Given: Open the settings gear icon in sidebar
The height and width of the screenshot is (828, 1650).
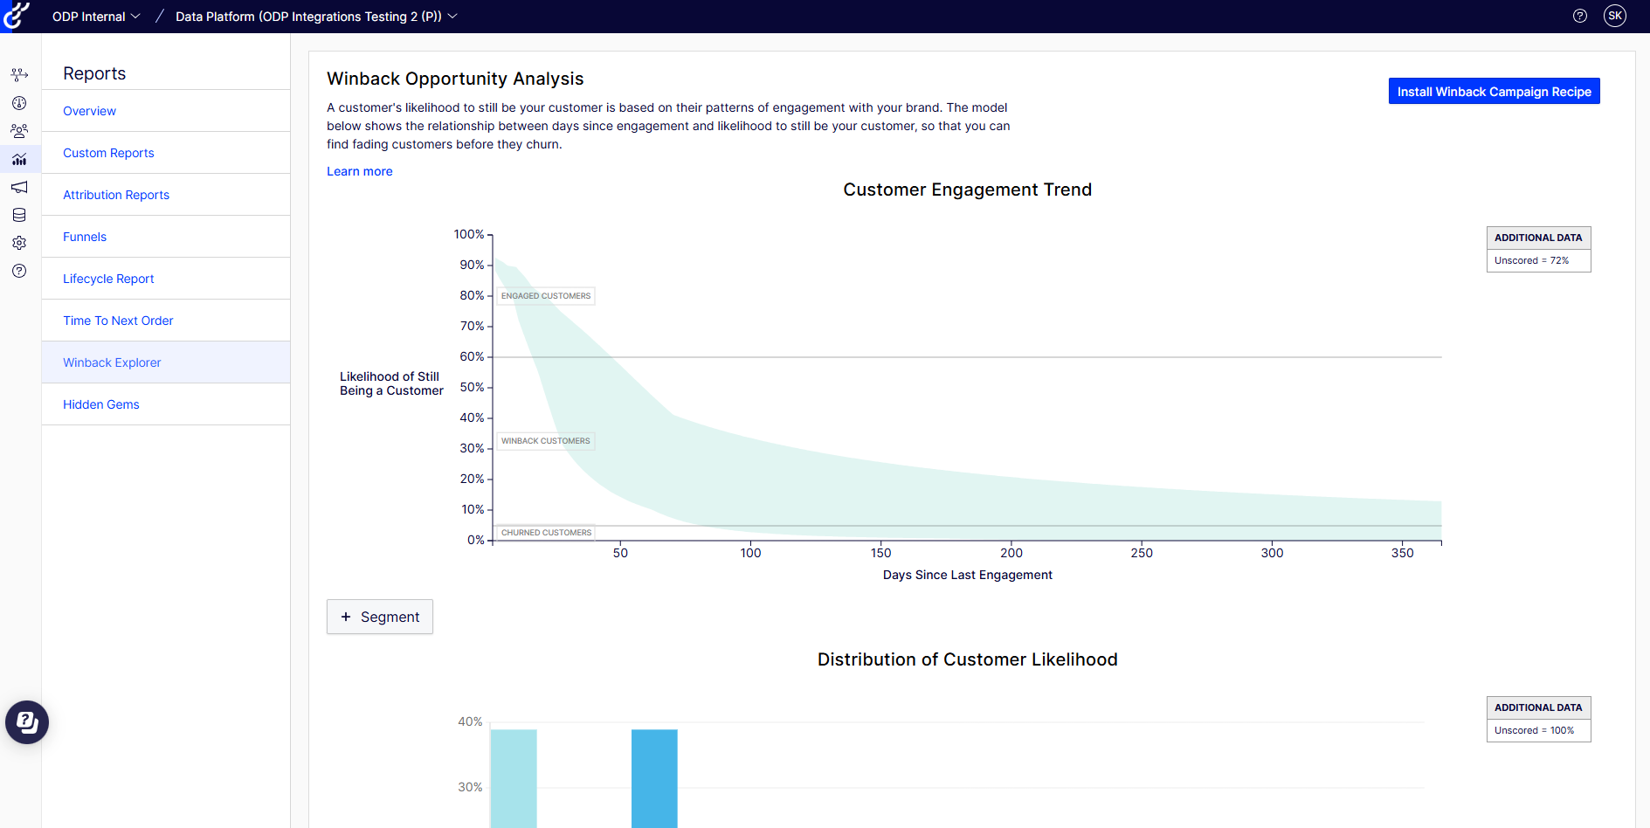Looking at the screenshot, I should 19,243.
